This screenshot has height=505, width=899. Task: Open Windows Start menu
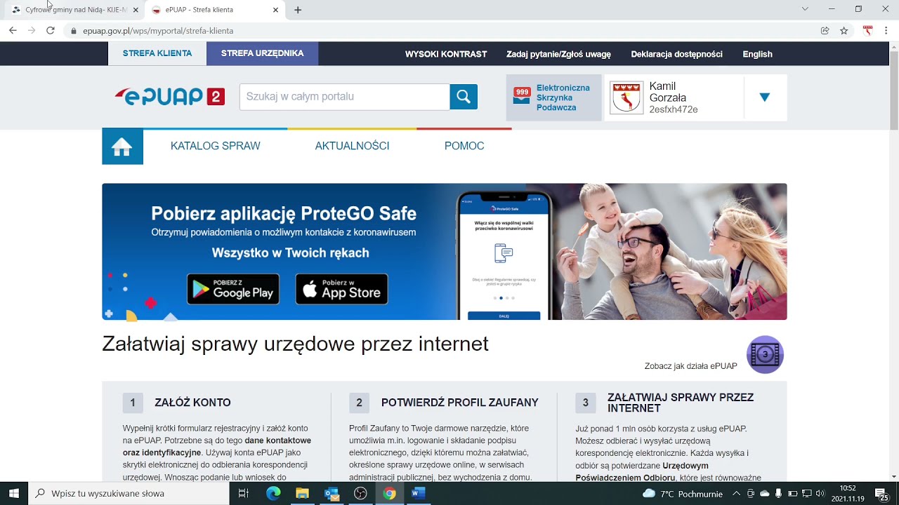tap(13, 493)
